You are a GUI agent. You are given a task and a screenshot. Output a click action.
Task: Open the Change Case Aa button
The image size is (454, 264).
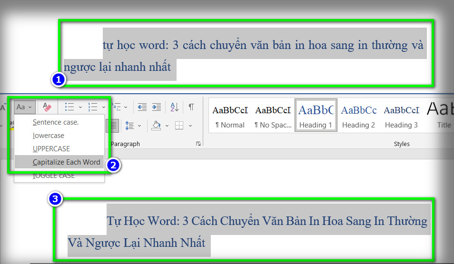[x=25, y=107]
